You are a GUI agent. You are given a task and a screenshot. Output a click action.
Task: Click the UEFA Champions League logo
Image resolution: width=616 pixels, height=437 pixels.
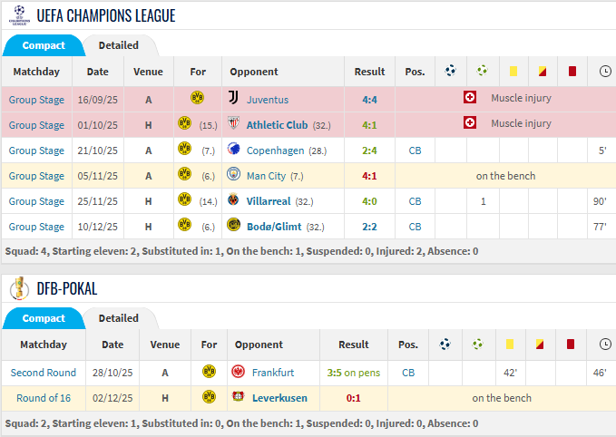[19, 15]
